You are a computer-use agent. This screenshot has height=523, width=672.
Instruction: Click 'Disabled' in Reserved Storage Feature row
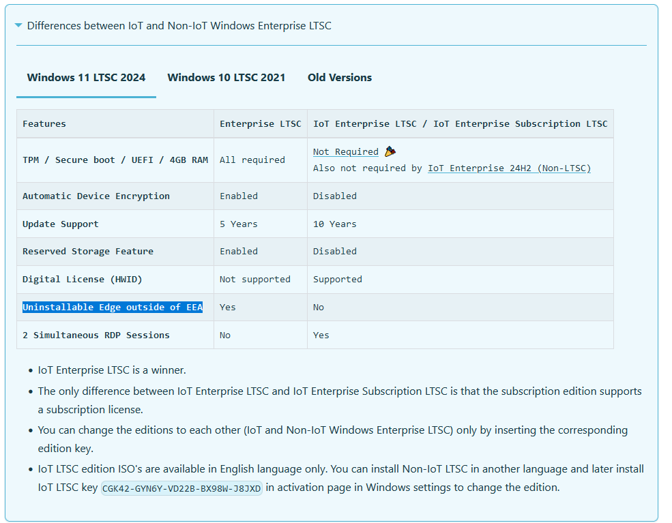coord(335,252)
